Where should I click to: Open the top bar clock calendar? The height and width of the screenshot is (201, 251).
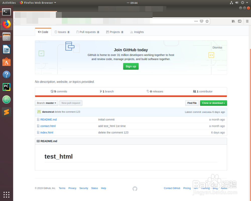[132, 3]
